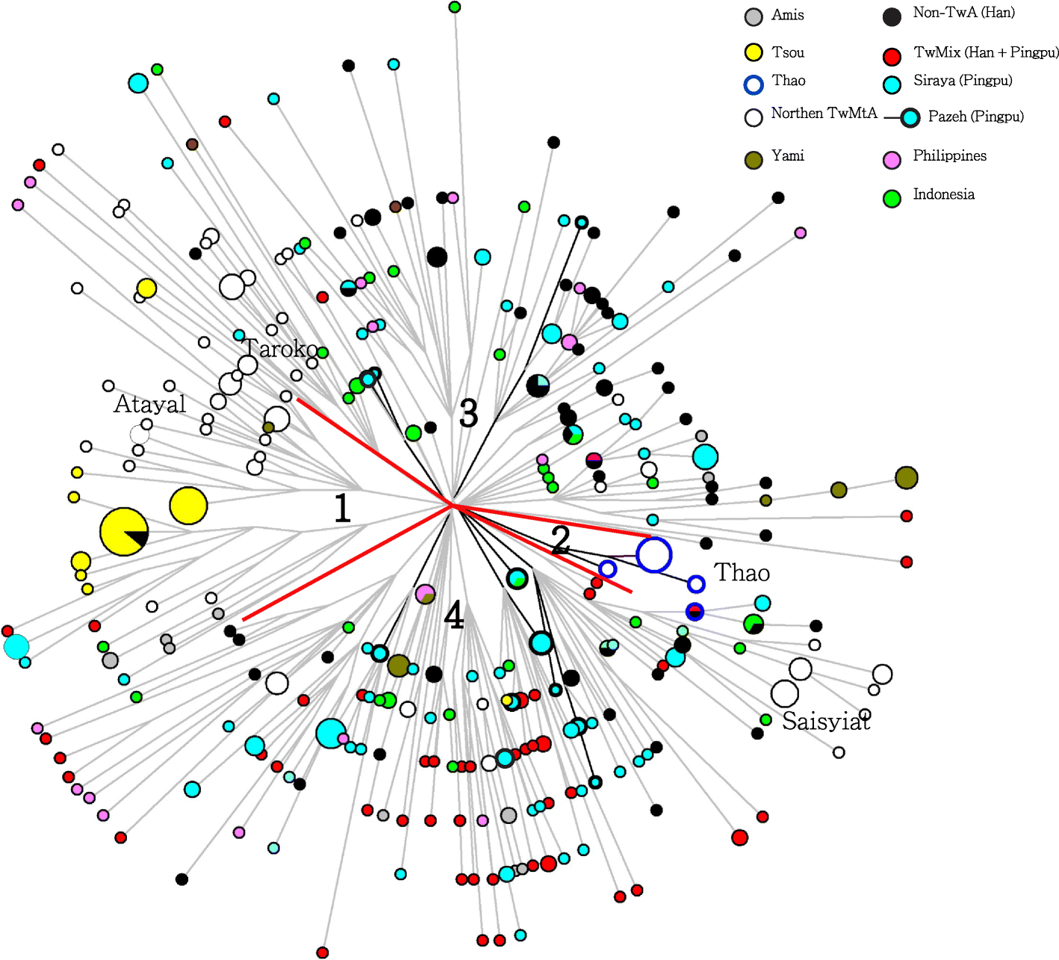
Task: Click the red node at the very bottom
Action: pyautogui.click(x=322, y=953)
